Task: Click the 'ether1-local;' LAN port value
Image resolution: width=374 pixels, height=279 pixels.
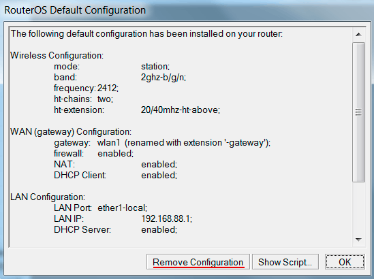Action: (123, 208)
